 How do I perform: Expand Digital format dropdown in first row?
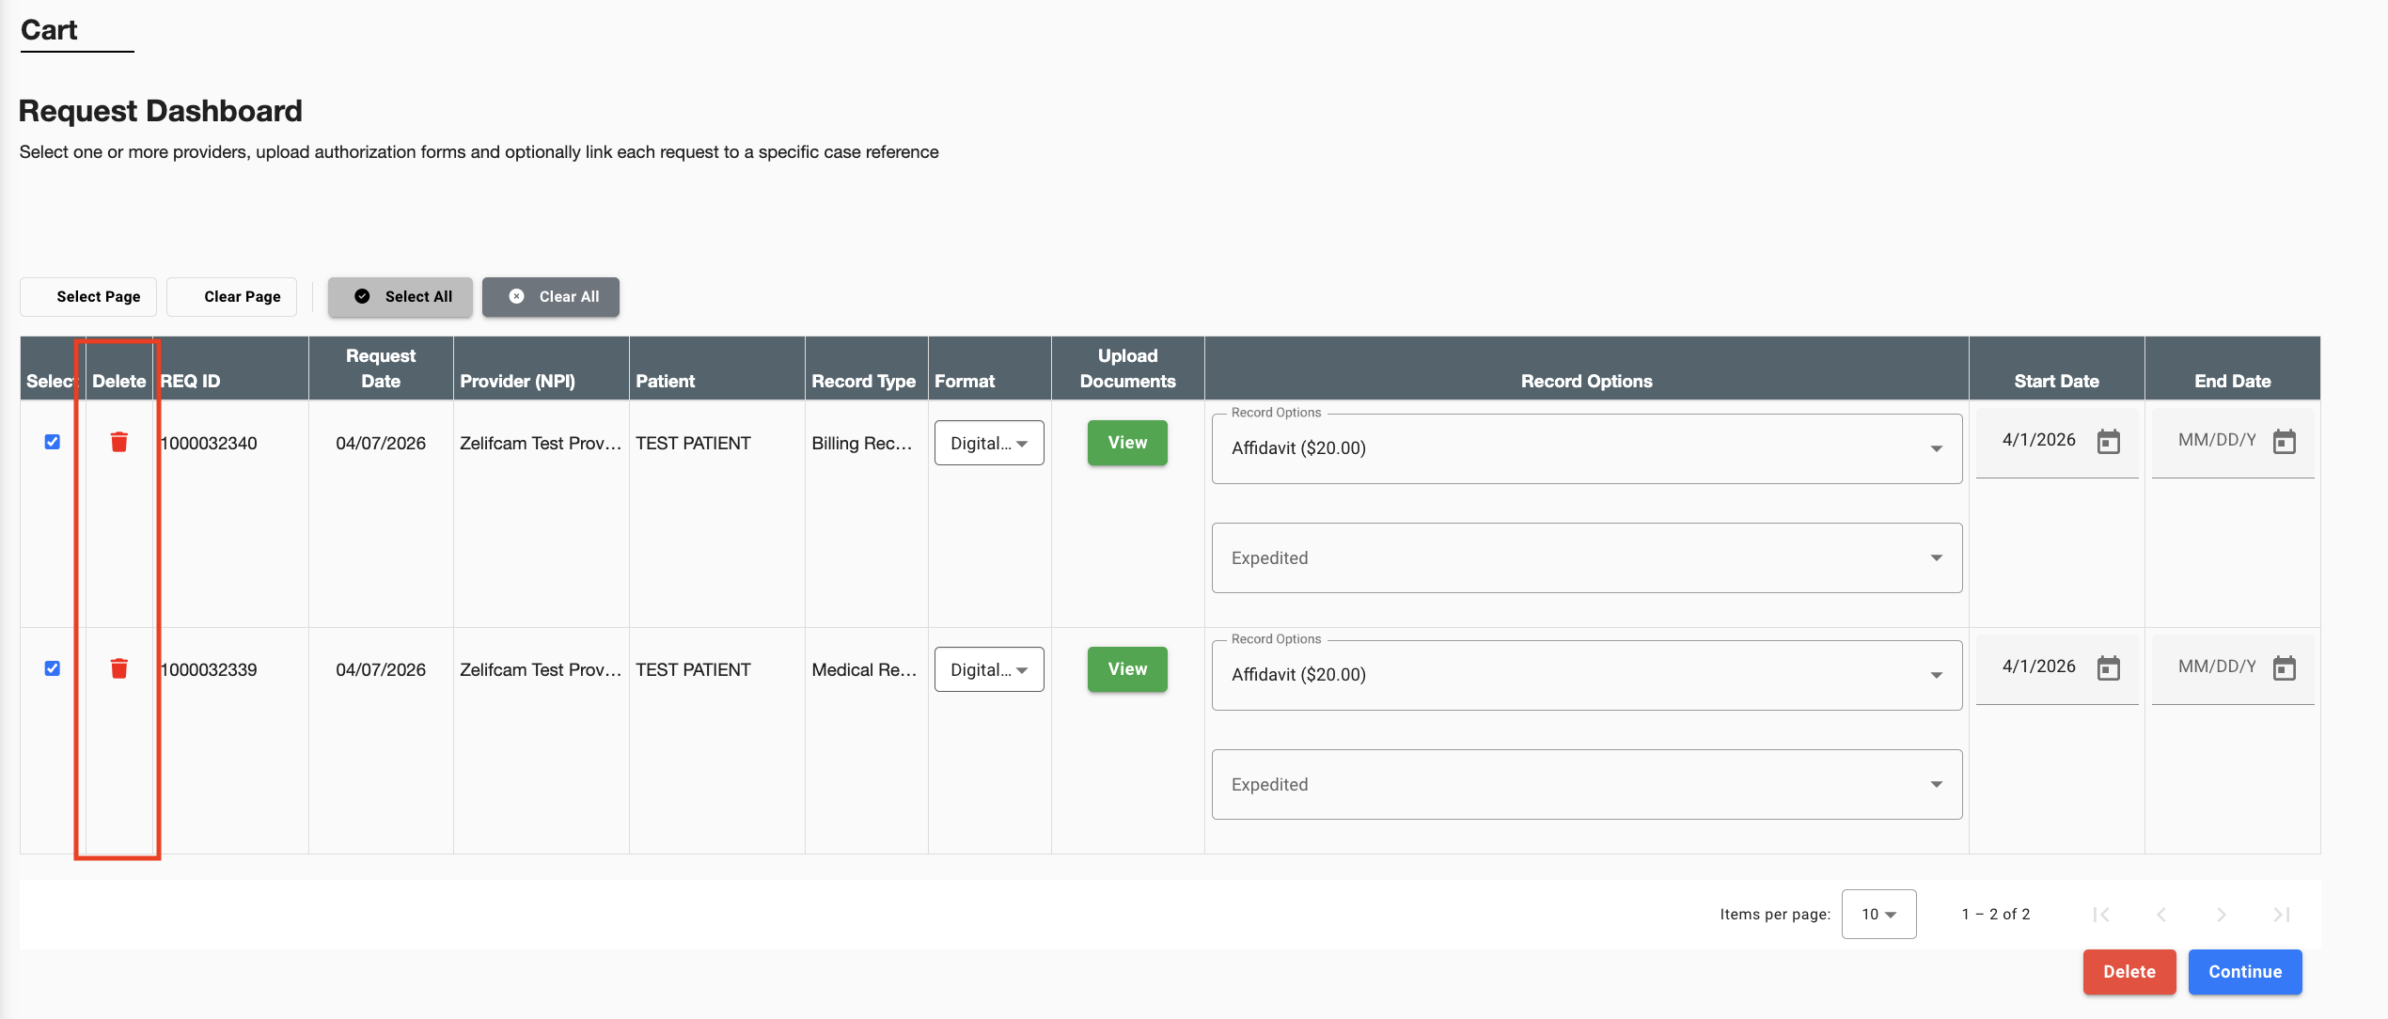(989, 443)
